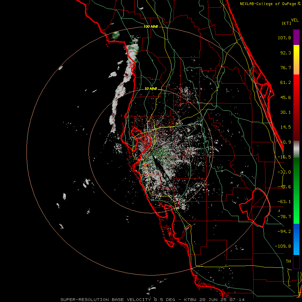Select the 76.7 velocity legend value
Image resolution: width=302 pixels, height=302 pixels.
tap(286, 67)
